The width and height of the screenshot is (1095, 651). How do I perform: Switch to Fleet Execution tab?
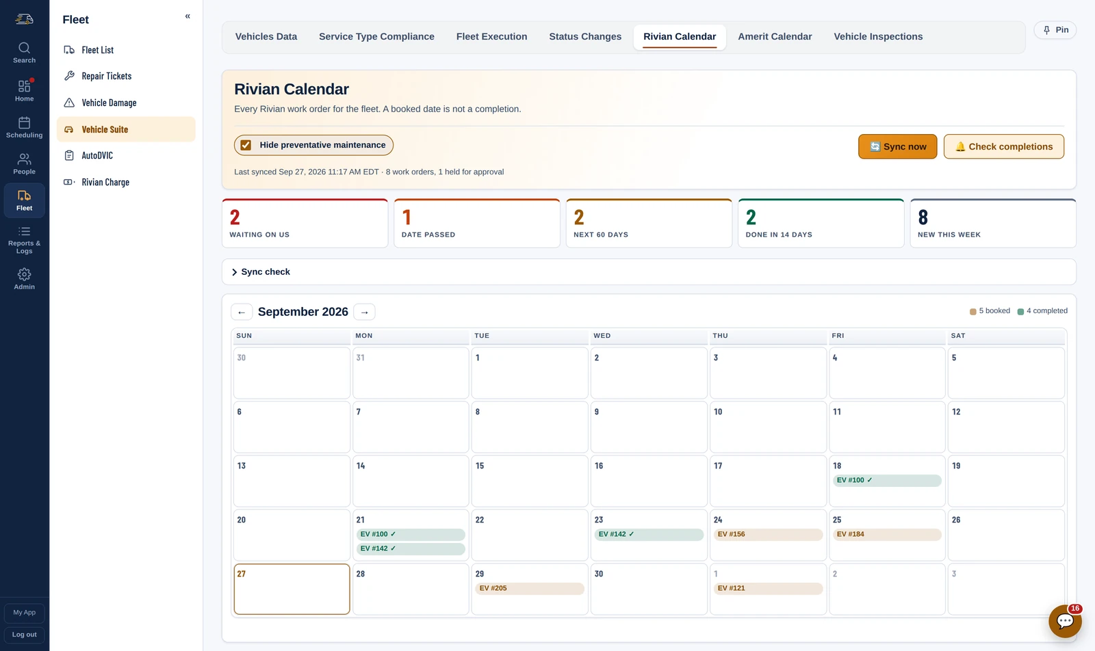click(x=491, y=37)
